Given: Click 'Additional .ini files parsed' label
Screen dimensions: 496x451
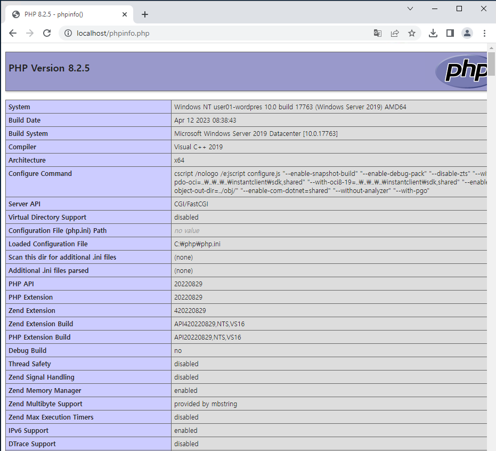Looking at the screenshot, I should (48, 271).
